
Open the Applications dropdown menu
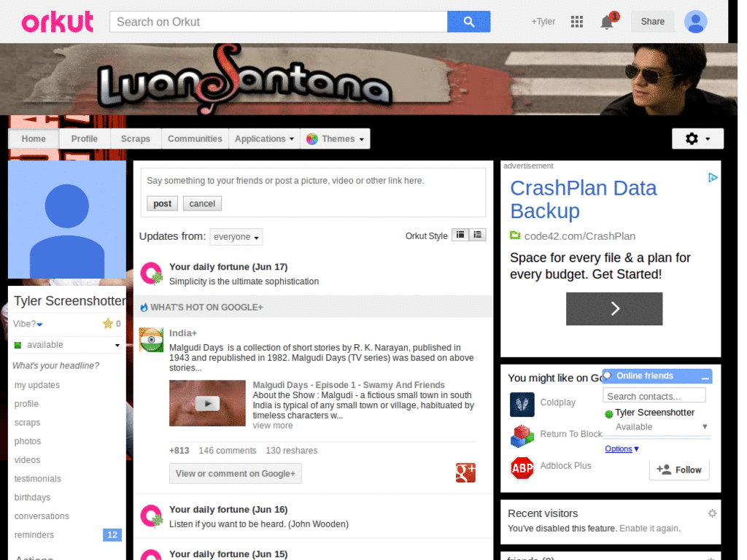(x=264, y=139)
